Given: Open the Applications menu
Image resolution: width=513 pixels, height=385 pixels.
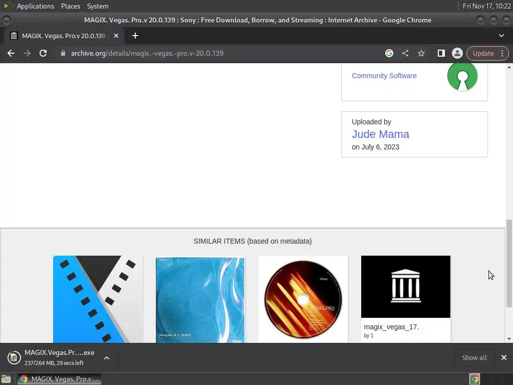Looking at the screenshot, I should click(x=36, y=6).
